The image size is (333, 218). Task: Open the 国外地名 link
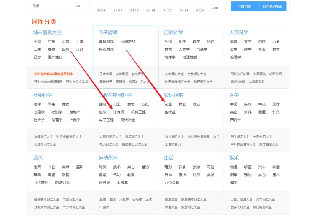click(55, 57)
